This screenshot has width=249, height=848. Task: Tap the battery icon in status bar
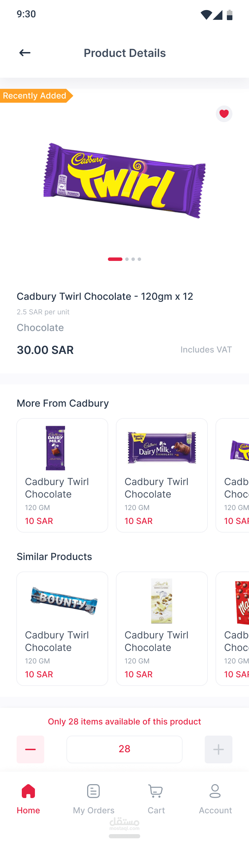[x=230, y=15]
